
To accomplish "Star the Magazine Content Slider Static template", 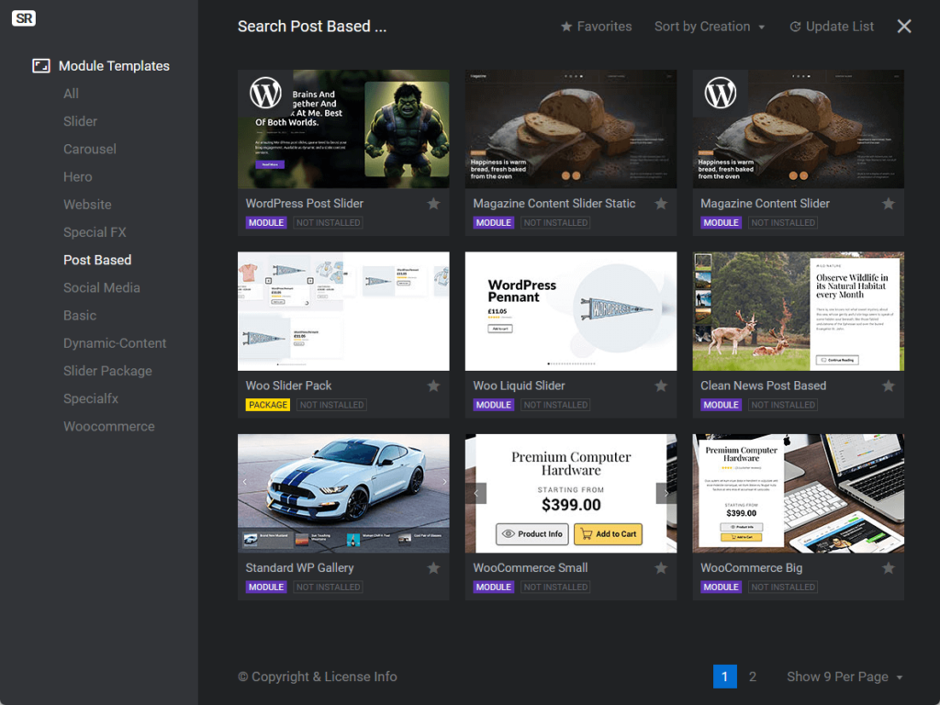I will tap(661, 204).
